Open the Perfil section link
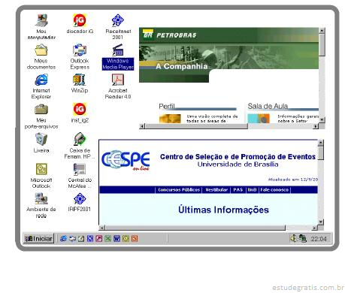Screen dimensions: 345x293 pyautogui.click(x=167, y=106)
